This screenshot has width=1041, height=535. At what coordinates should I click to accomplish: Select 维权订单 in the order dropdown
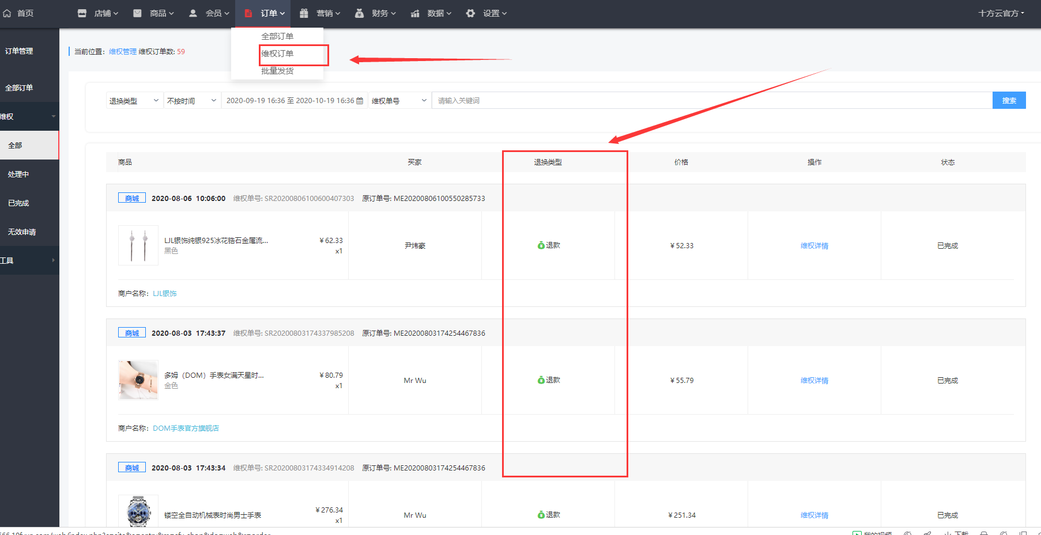(277, 54)
